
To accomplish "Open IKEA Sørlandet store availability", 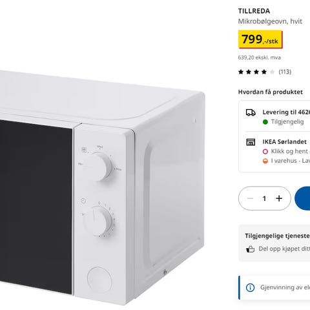I will click(284, 142).
